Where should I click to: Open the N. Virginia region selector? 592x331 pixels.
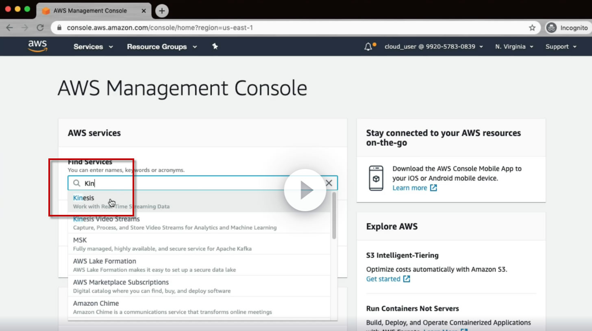click(514, 47)
